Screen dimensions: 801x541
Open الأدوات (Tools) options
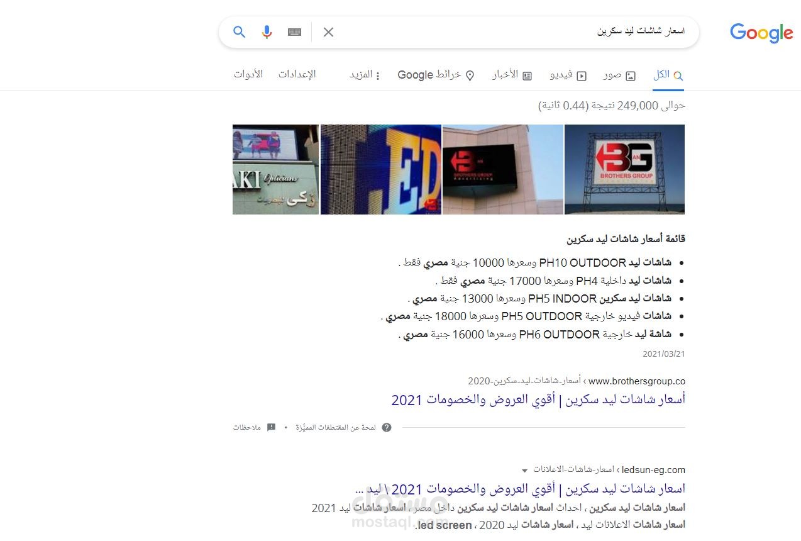(x=248, y=74)
